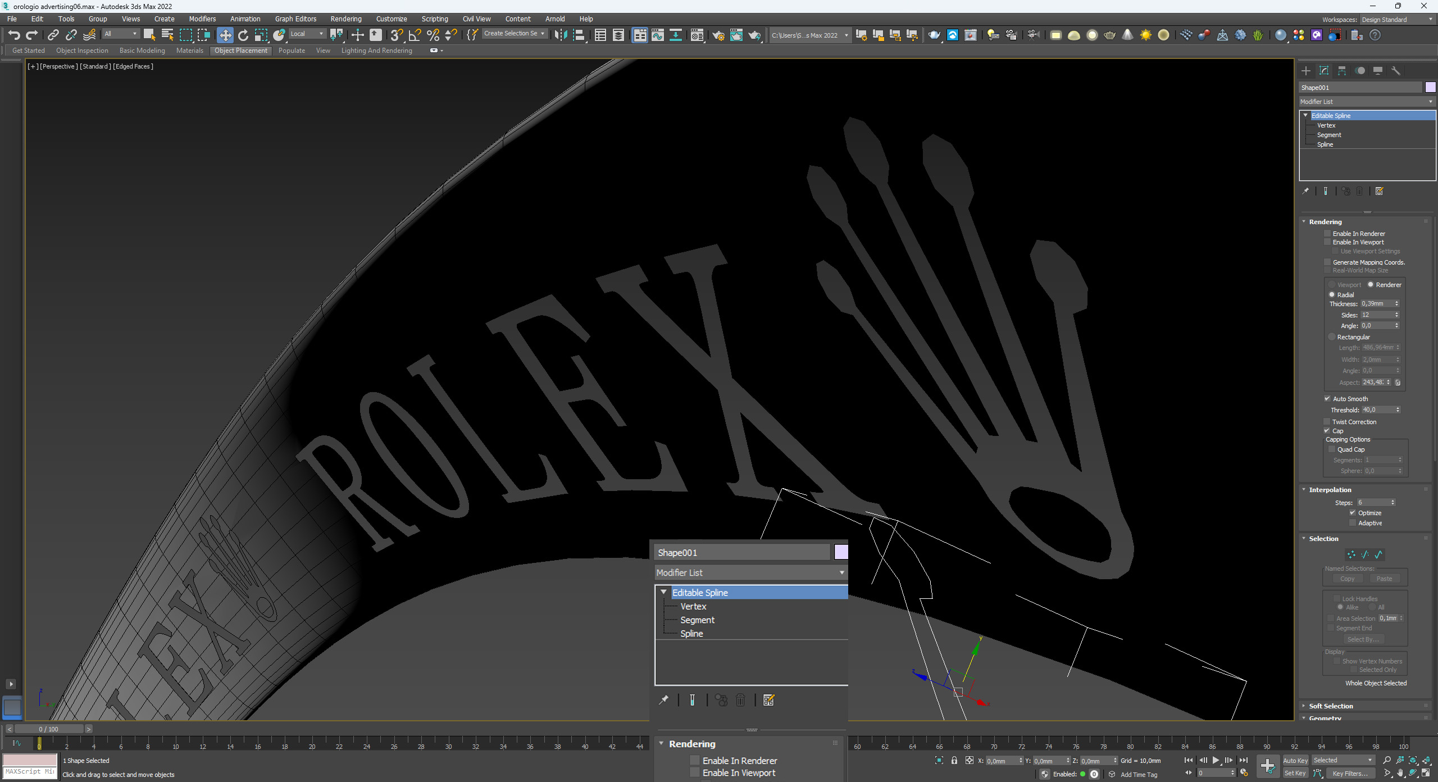Screen dimensions: 1438x782
Task: Activate the Select and Scale tool
Action: tap(261, 35)
